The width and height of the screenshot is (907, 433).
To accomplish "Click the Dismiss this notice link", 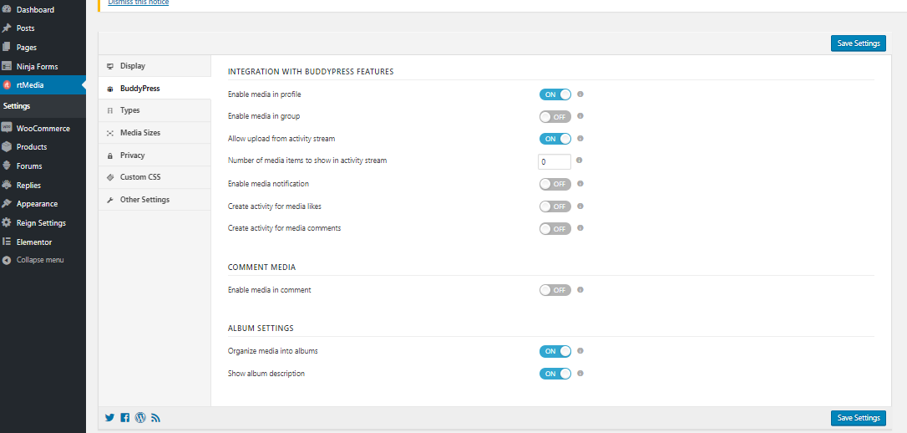I will coord(139,3).
